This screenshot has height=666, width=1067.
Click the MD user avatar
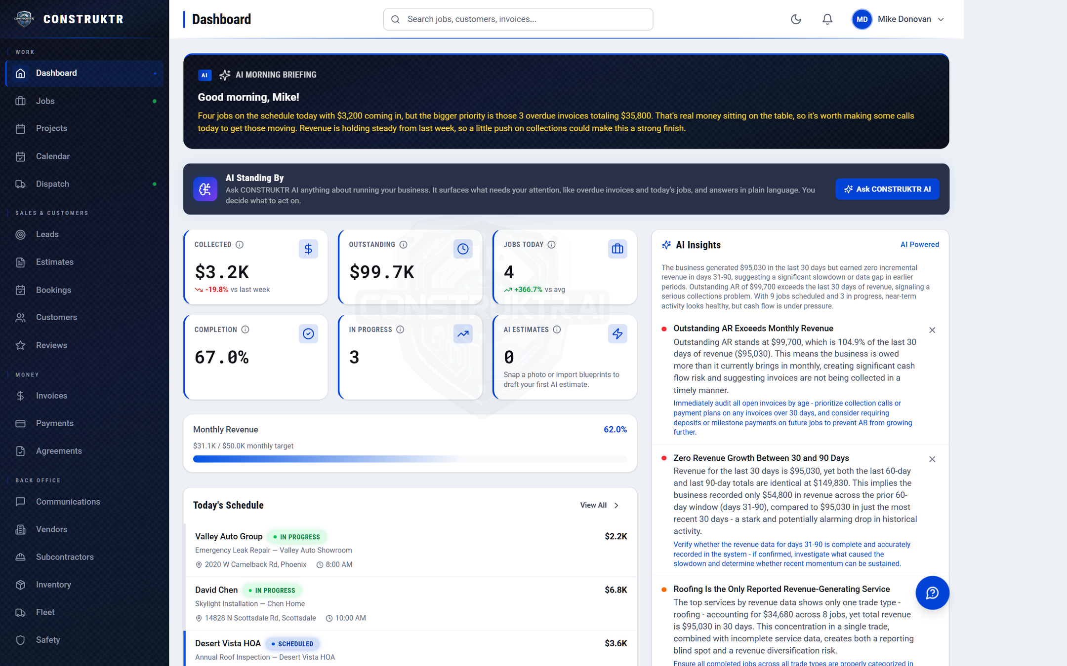[862, 19]
